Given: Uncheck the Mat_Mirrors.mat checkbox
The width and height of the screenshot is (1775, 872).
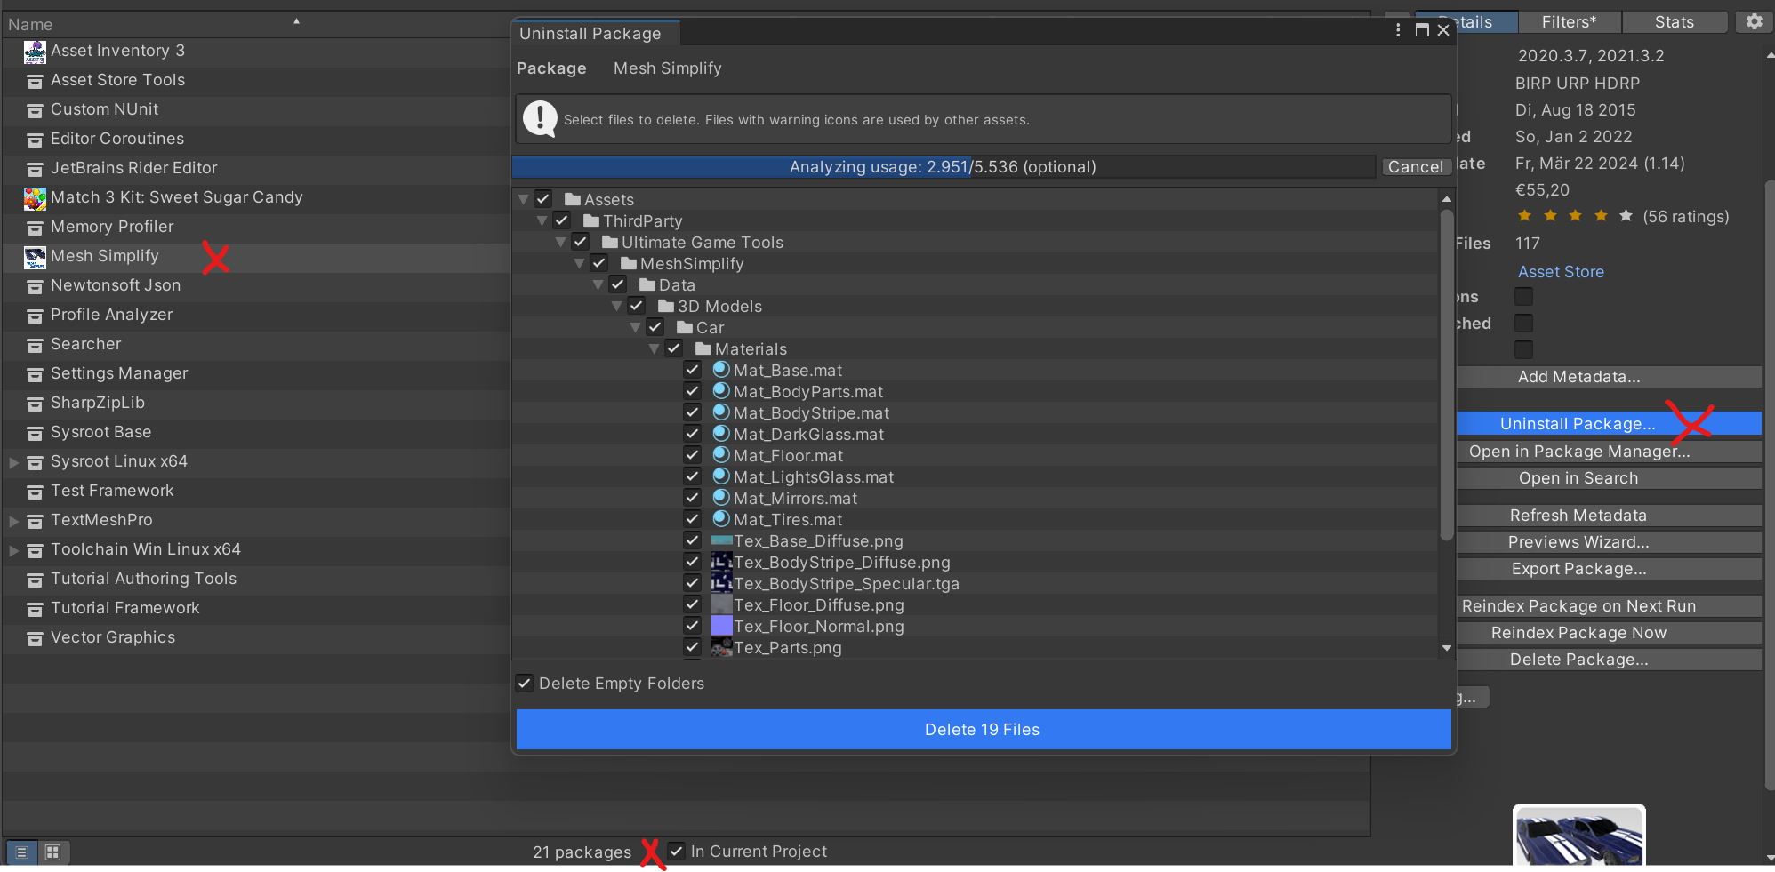Looking at the screenshot, I should pos(693,498).
